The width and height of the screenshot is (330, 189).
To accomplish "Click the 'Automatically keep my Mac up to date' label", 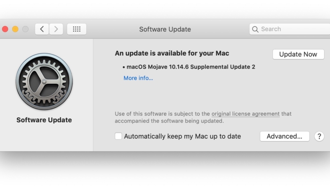I will pos(182,136).
